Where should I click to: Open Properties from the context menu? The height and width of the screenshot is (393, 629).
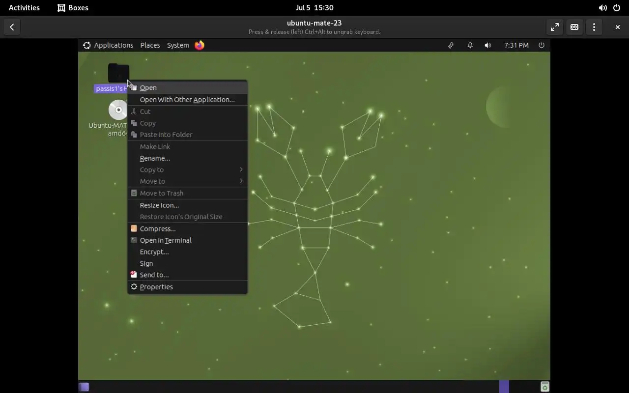[x=187, y=287]
